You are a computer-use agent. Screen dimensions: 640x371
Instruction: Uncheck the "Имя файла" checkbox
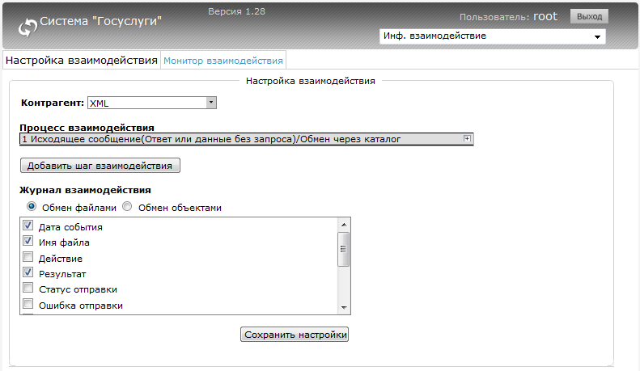pos(28,241)
